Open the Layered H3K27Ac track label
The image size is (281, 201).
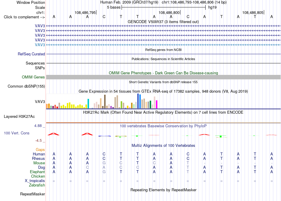[x=19, y=117]
